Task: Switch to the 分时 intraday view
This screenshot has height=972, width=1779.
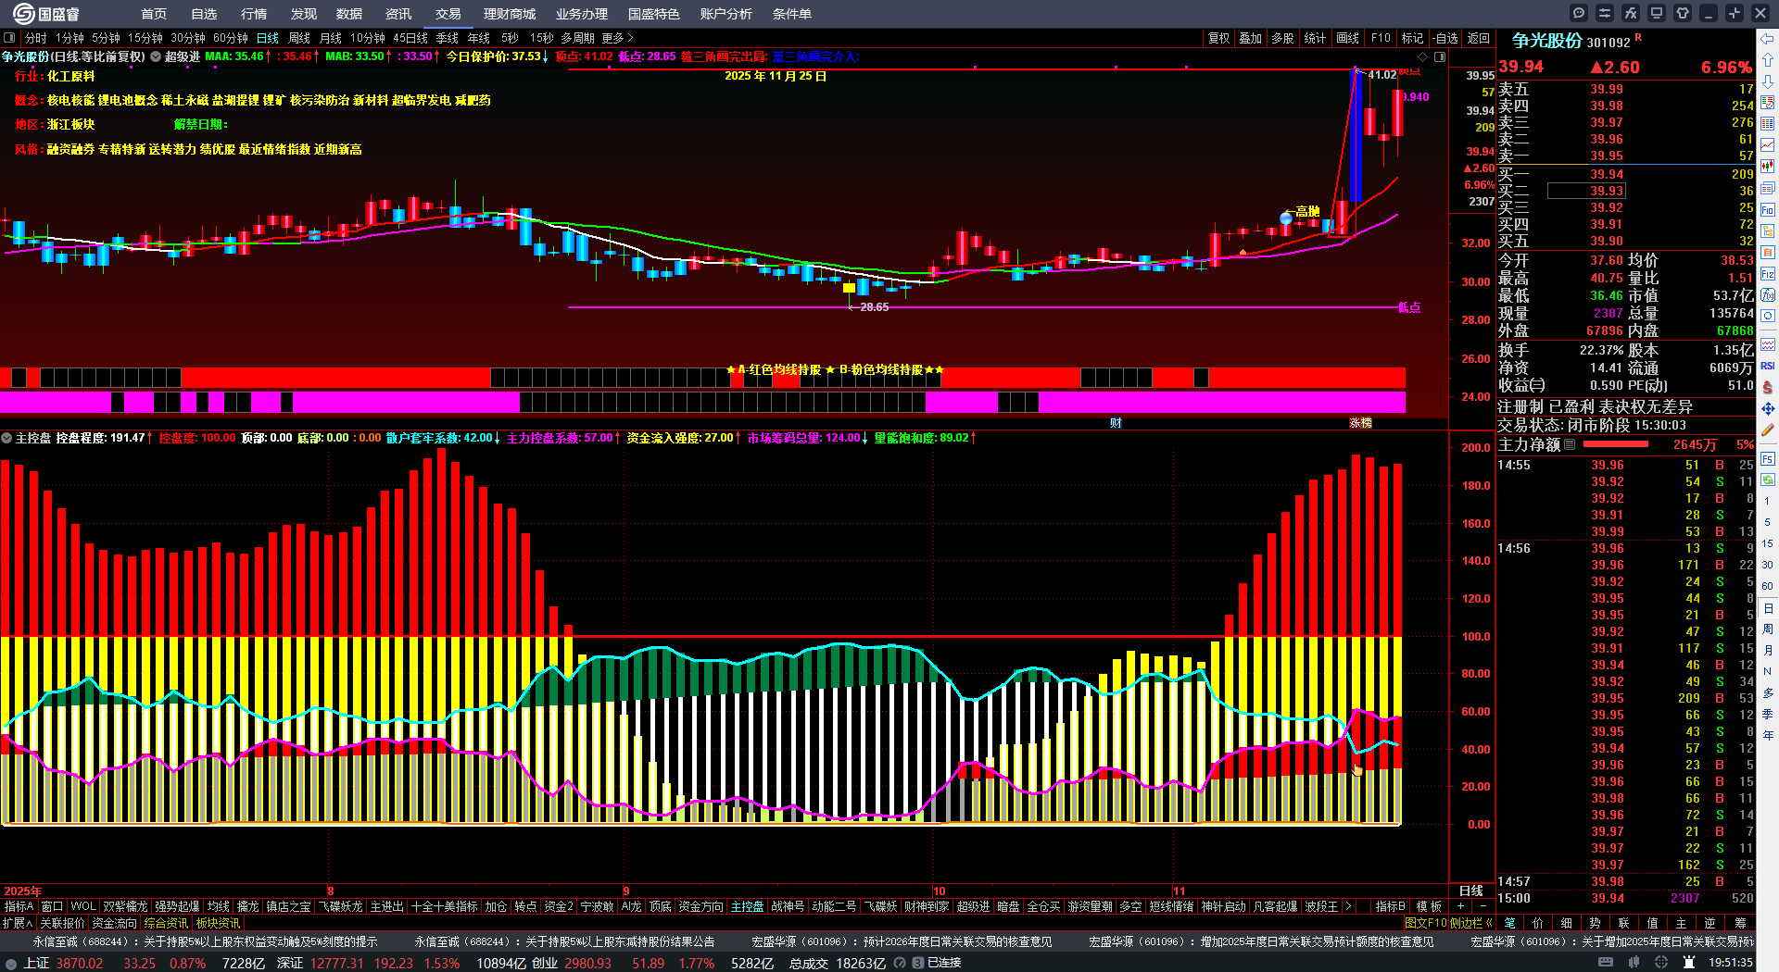Action: 36,38
